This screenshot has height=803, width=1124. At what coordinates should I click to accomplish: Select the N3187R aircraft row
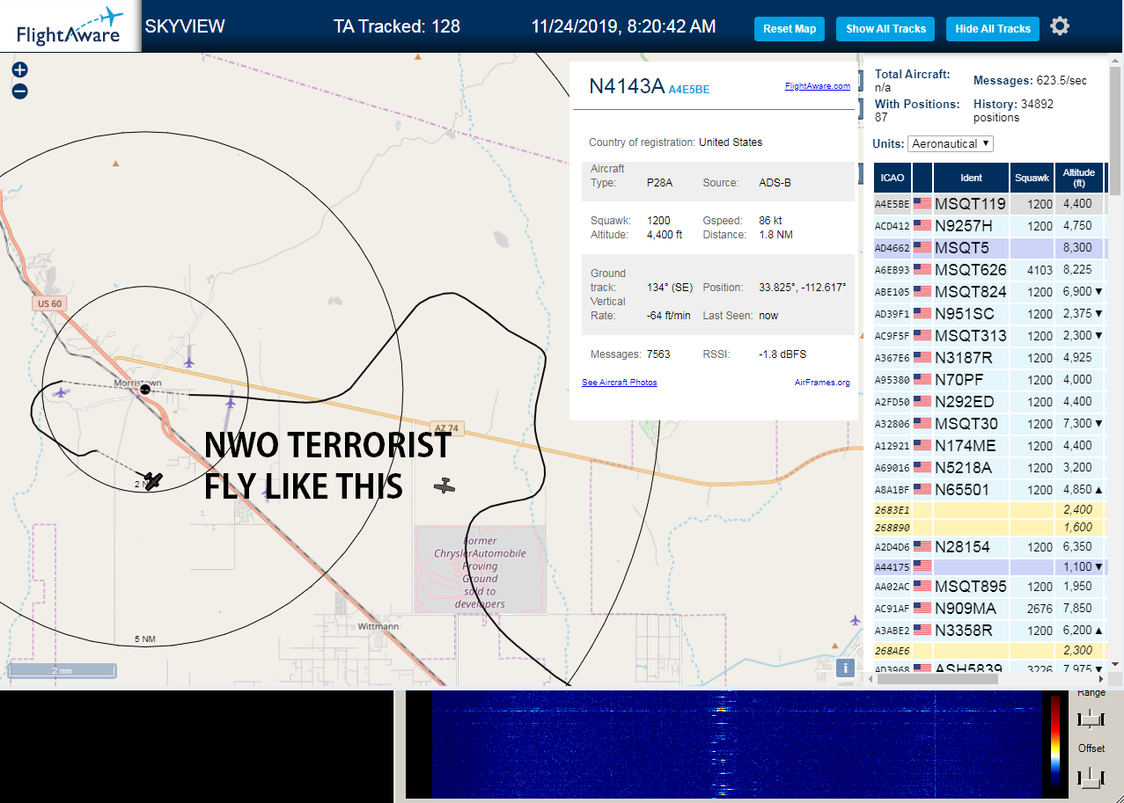[x=989, y=358]
